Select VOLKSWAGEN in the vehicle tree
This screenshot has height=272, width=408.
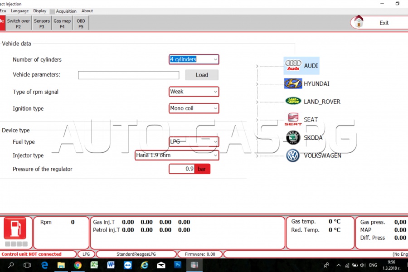tap(322, 155)
